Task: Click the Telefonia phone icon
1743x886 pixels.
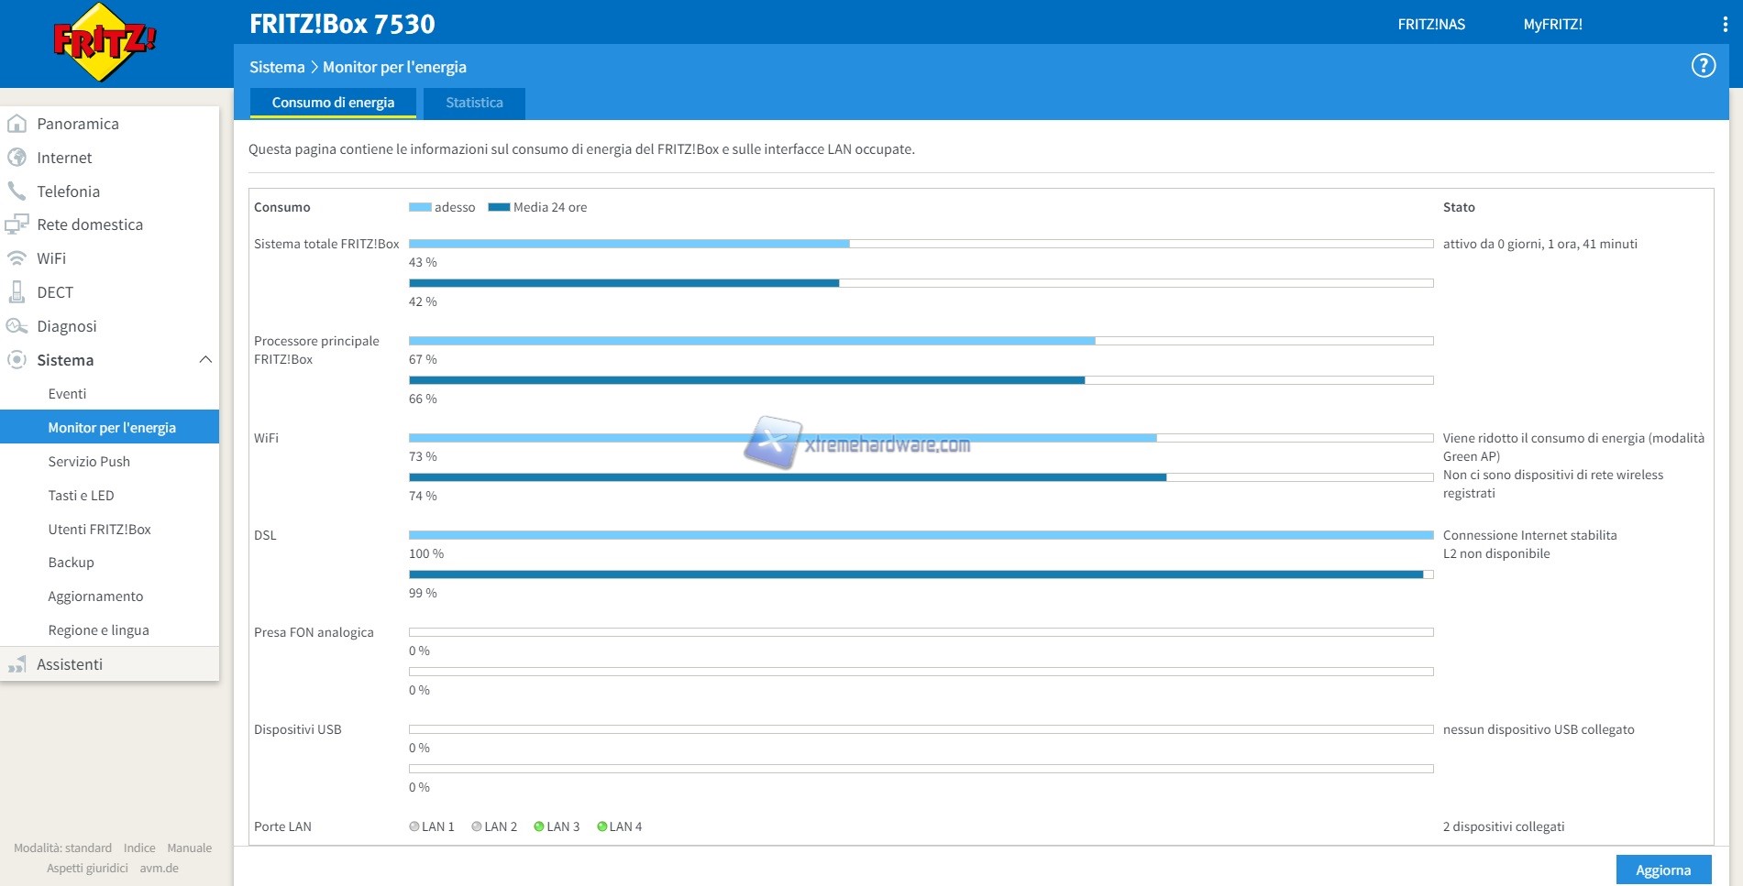Action: coord(17,191)
